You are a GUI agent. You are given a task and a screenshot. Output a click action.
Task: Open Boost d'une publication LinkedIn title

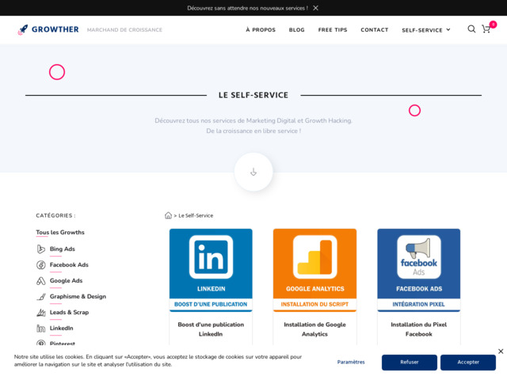pyautogui.click(x=211, y=329)
